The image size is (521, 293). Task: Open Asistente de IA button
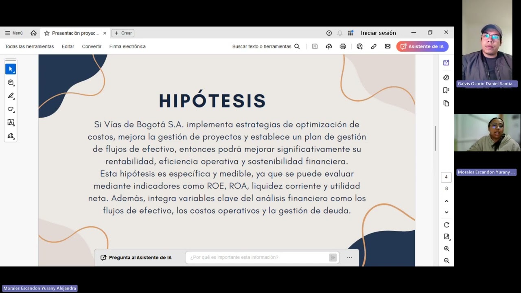(422, 46)
